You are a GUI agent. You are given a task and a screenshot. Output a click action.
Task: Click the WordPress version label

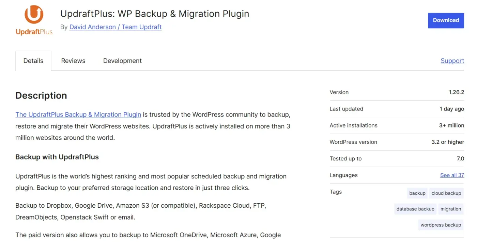pyautogui.click(x=353, y=142)
